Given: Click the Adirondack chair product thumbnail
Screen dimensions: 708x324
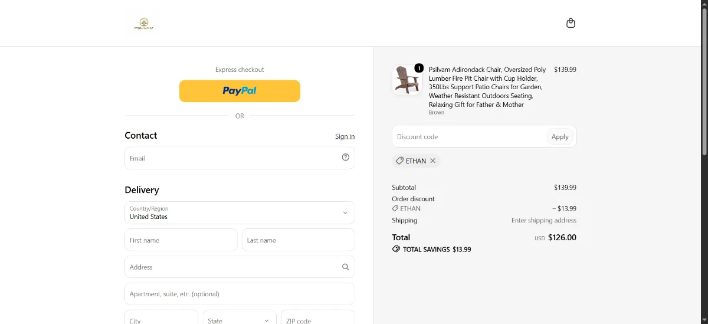Looking at the screenshot, I should point(407,80).
